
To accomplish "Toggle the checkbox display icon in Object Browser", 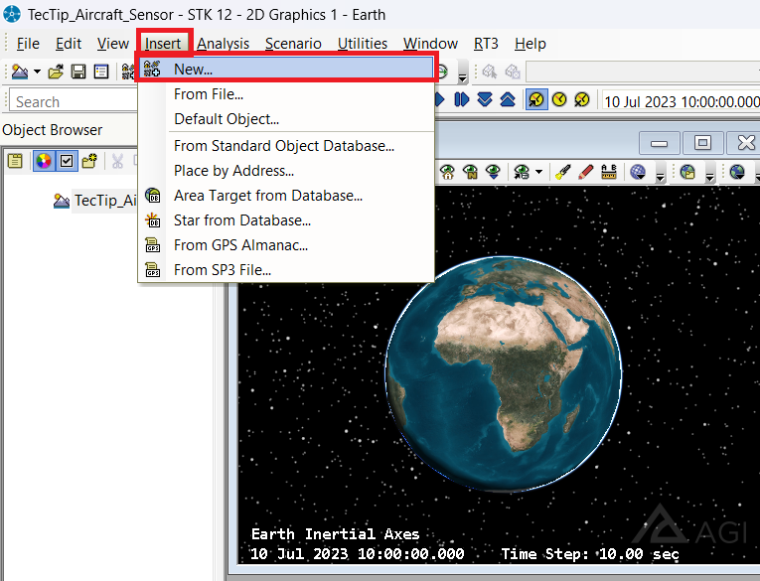I will point(67,161).
